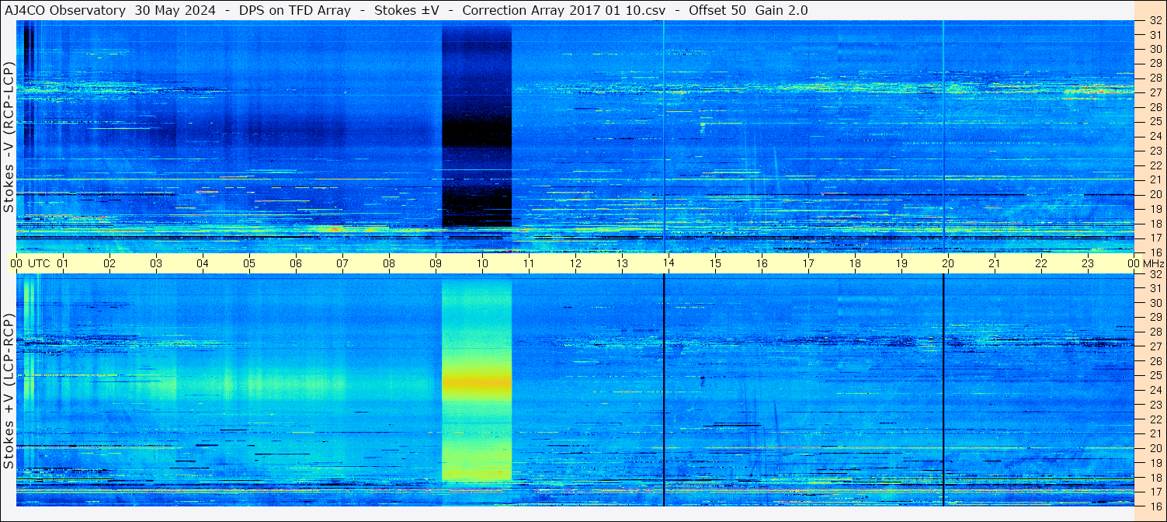Click the 23 UTC time axis label
Image resolution: width=1167 pixels, height=522 pixels.
pyautogui.click(x=1088, y=263)
